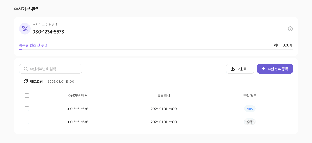Click the 새로고침 refresh button
The width and height of the screenshot is (312, 143).
pyautogui.click(x=33, y=81)
